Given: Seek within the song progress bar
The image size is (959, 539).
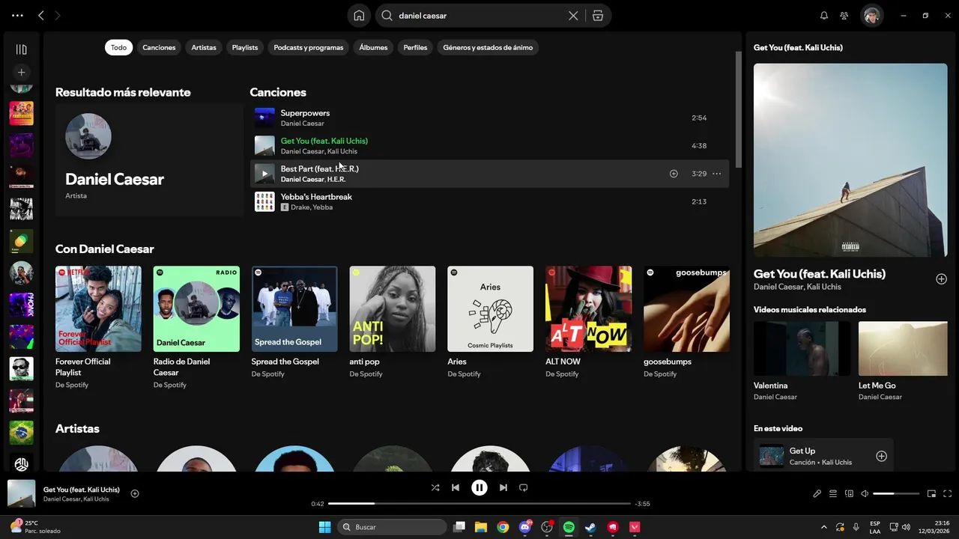Looking at the screenshot, I should pos(479,504).
